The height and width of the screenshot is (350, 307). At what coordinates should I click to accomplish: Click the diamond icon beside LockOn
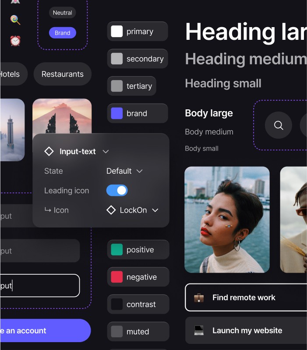click(x=111, y=210)
